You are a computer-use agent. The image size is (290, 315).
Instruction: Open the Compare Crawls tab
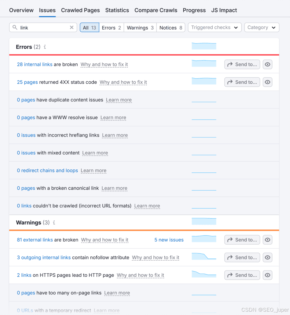click(156, 10)
